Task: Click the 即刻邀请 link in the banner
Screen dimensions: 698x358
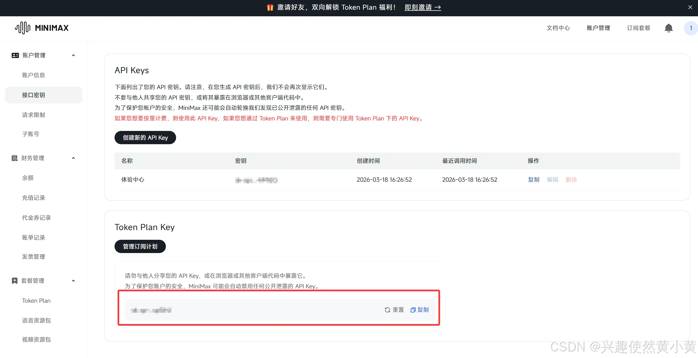Action: (423, 7)
